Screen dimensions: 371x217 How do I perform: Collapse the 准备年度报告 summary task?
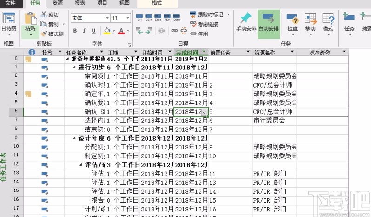[x=68, y=59]
